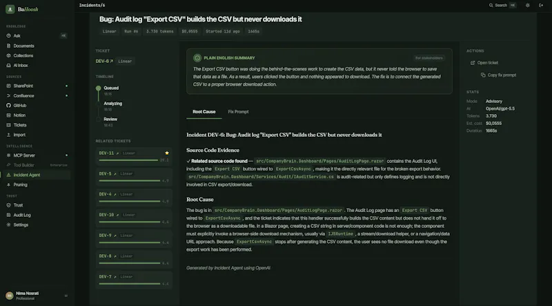552x306 pixels.
Task: Click the logout icon in top bar
Action: click(541, 6)
